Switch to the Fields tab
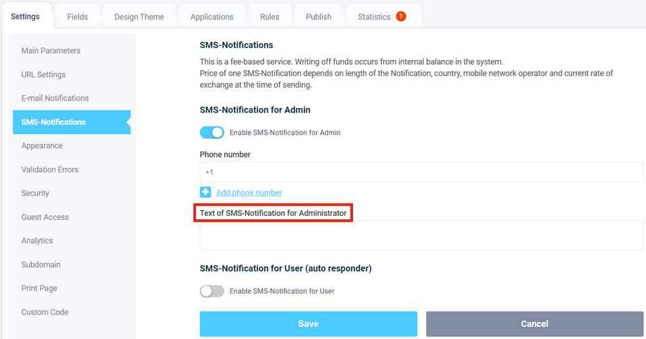646x339 pixels. 77,17
